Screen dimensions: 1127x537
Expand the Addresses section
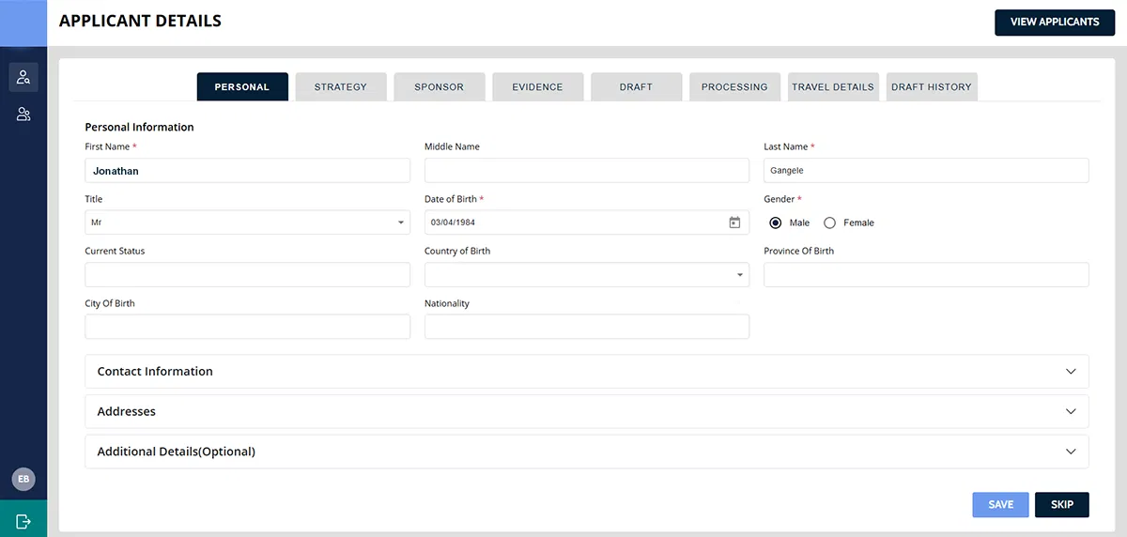(587, 411)
